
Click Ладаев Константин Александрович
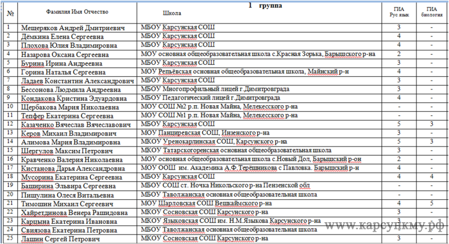77,81
